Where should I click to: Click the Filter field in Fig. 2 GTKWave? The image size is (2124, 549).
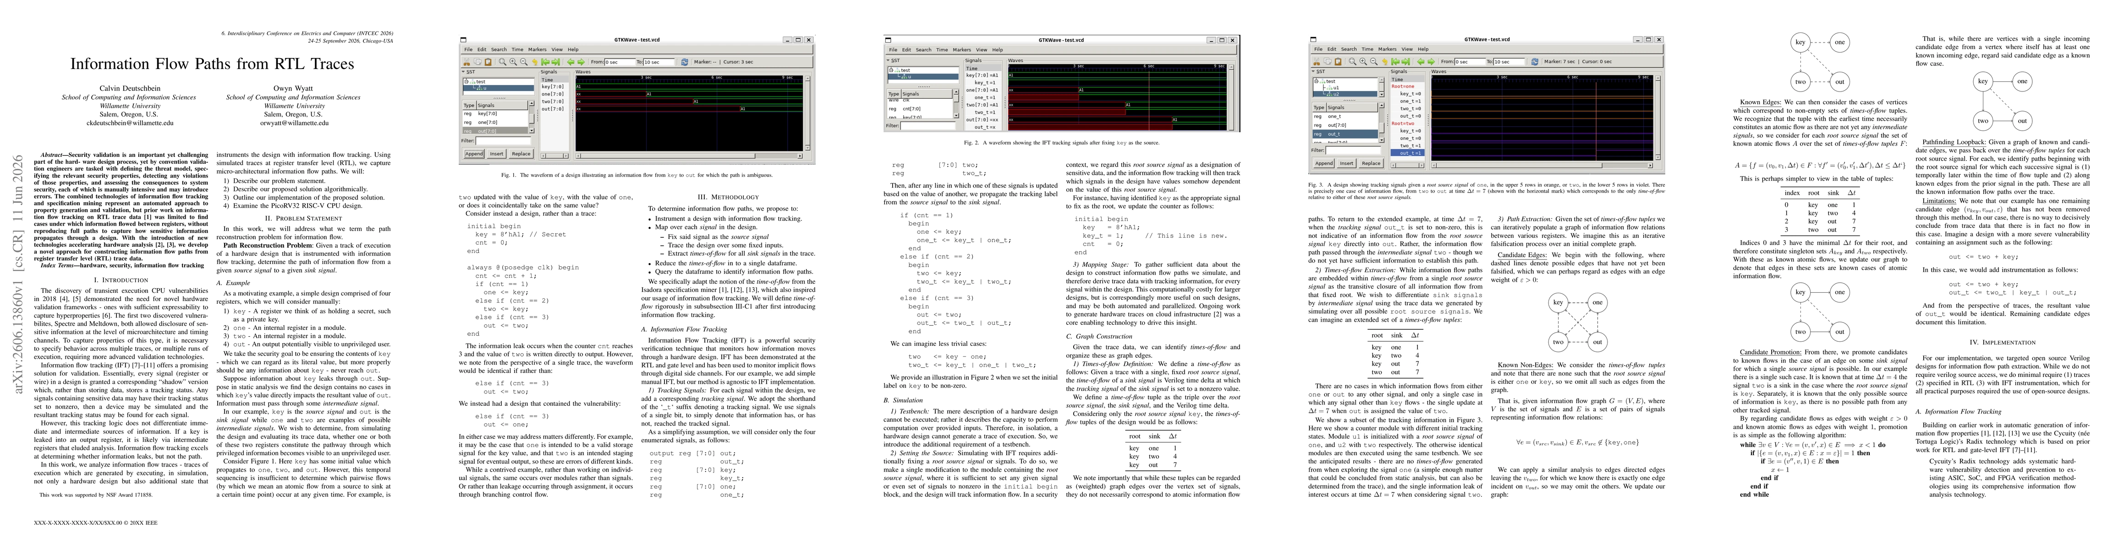tap(928, 126)
